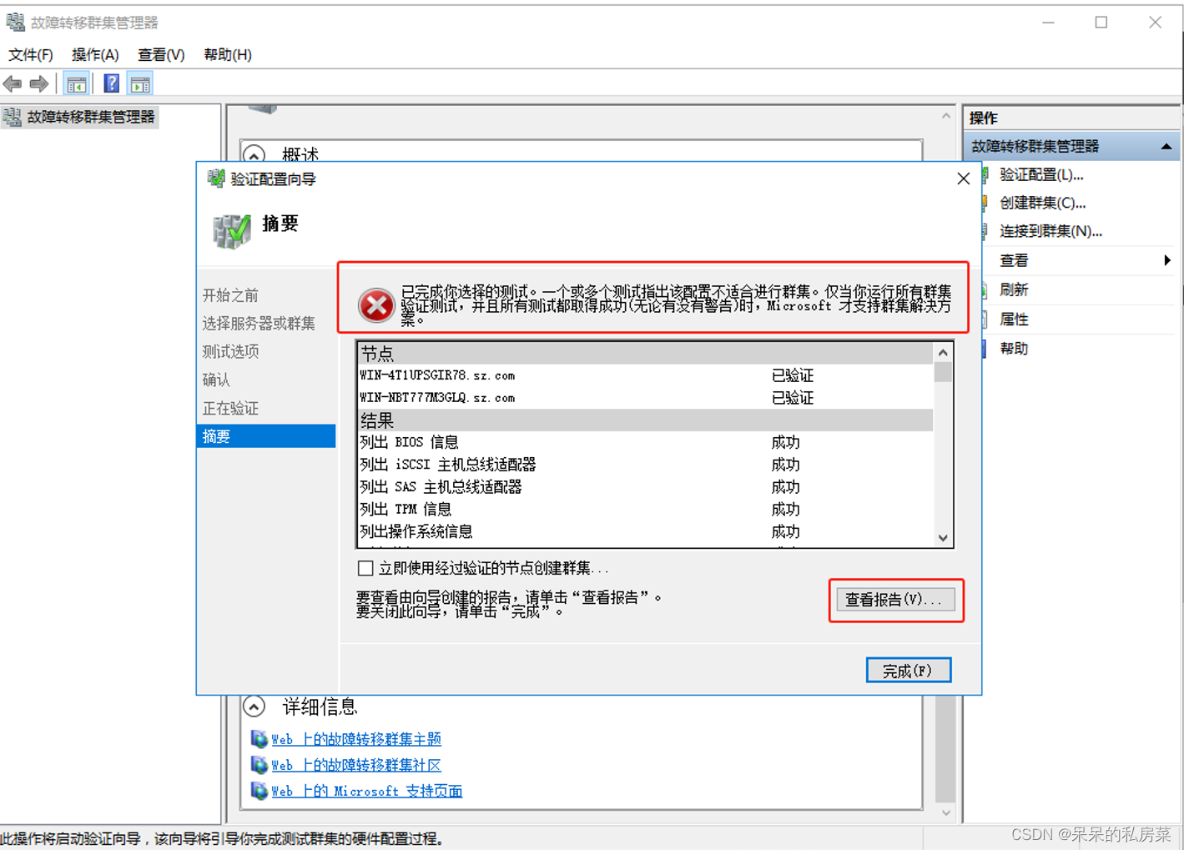Click the app icon in the window title bar
This screenshot has width=1184, height=850.
click(x=15, y=22)
